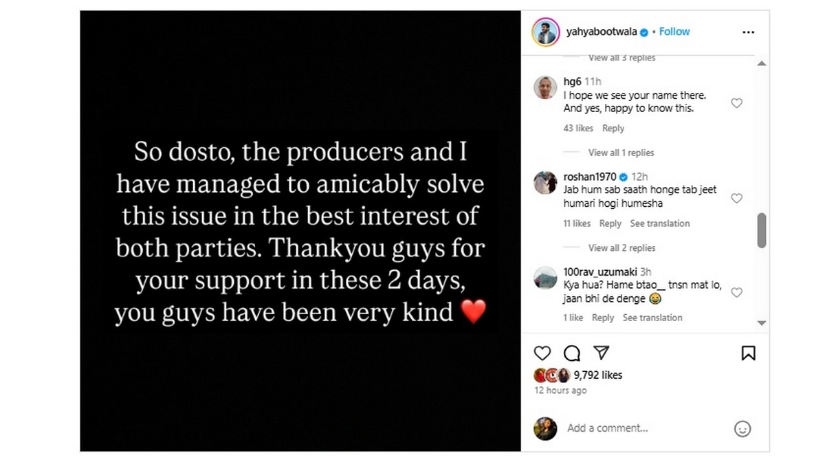This screenshot has height=464, width=825.
Task: Open yahyabootwala's profile picture
Action: click(545, 32)
